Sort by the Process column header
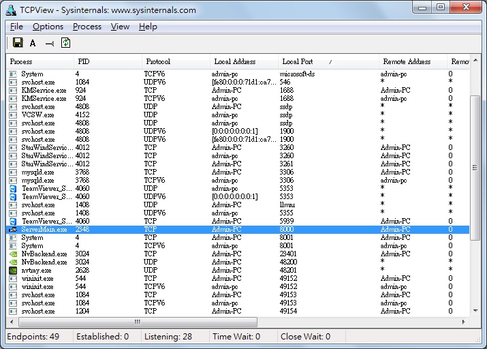 [40, 61]
